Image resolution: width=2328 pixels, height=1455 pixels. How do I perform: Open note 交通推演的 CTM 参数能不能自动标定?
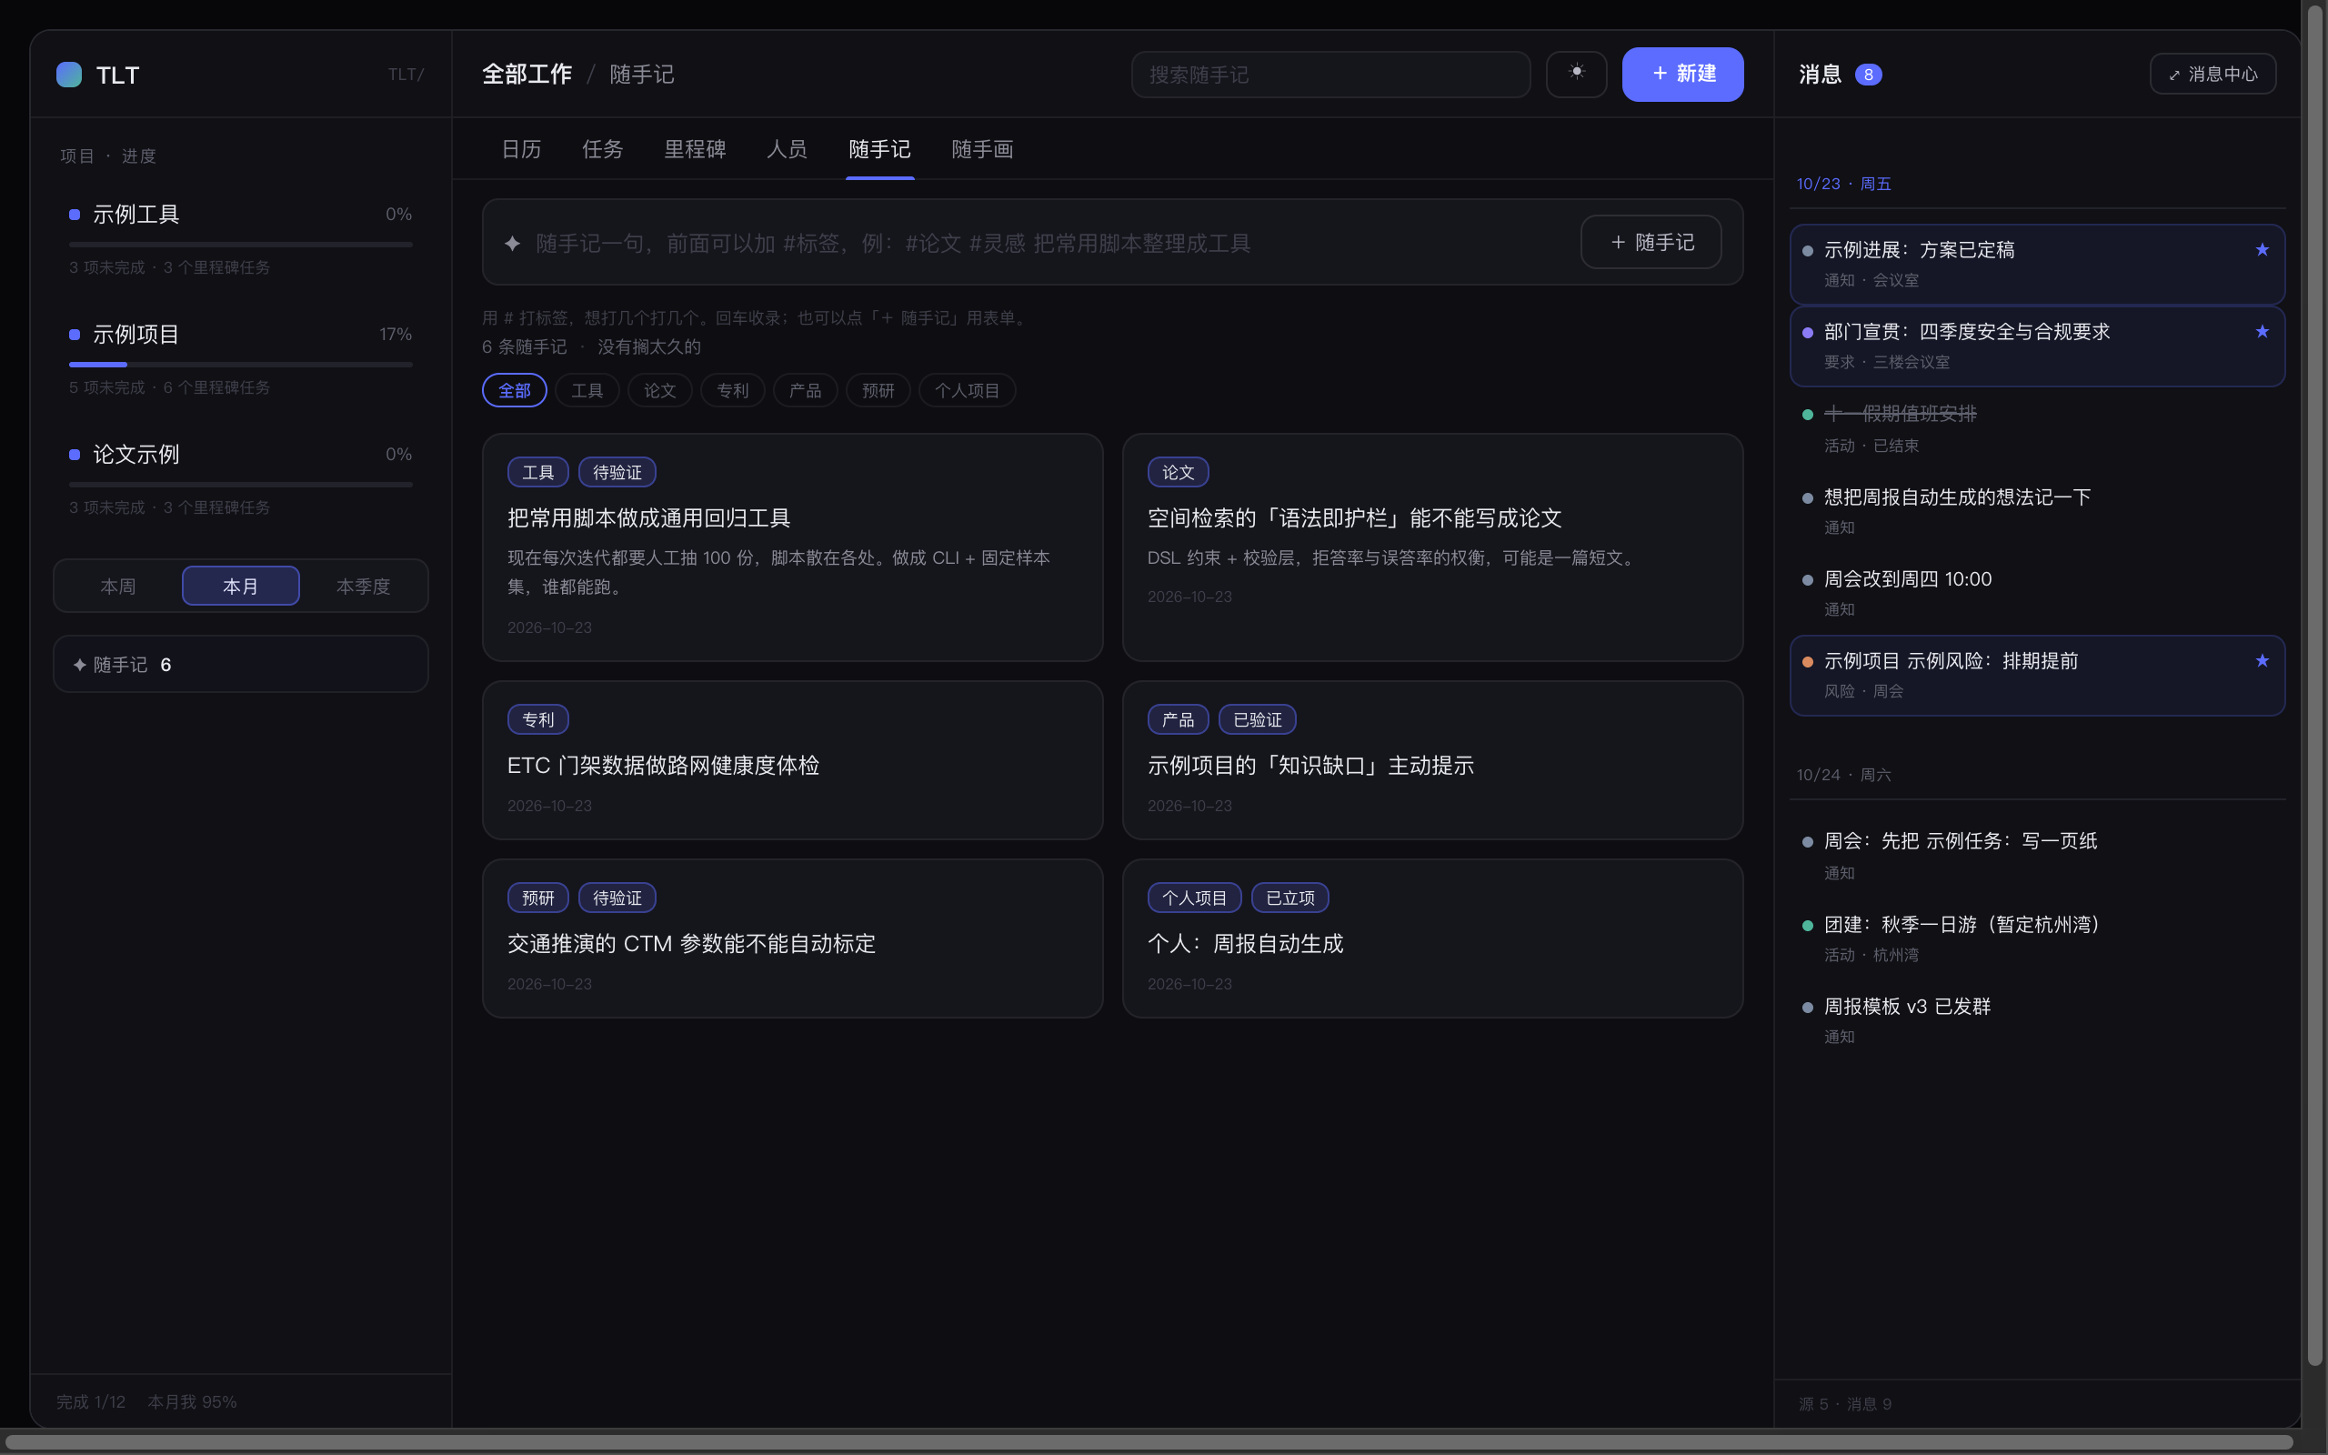point(793,938)
